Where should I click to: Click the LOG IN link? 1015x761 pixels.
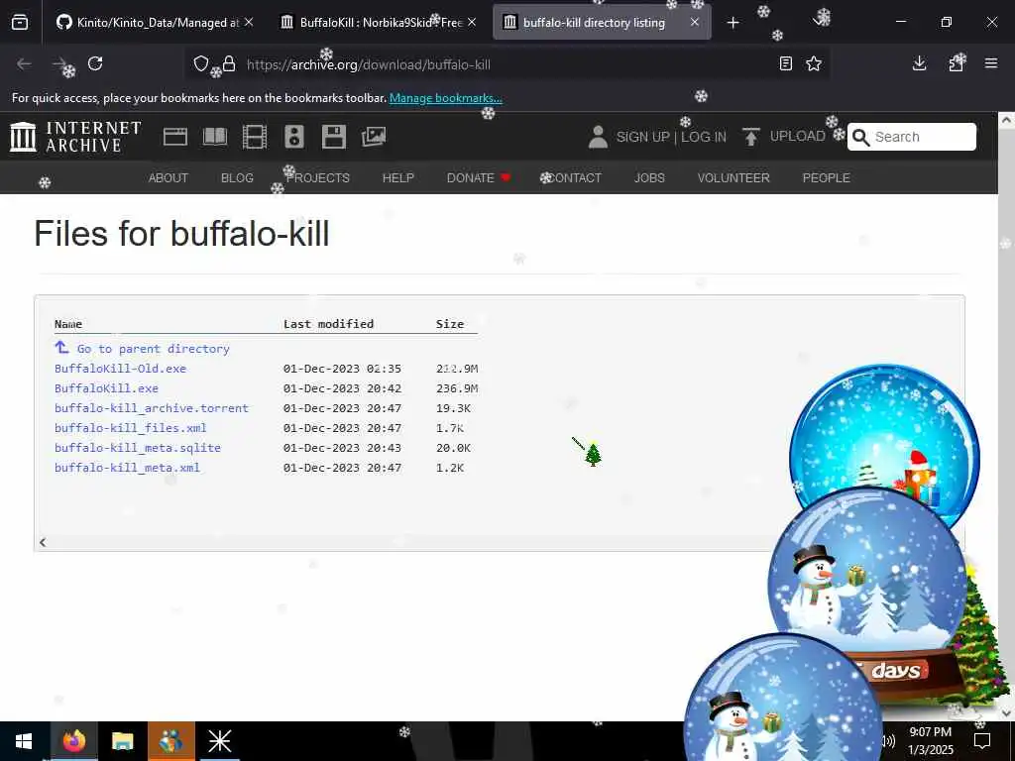point(704,137)
